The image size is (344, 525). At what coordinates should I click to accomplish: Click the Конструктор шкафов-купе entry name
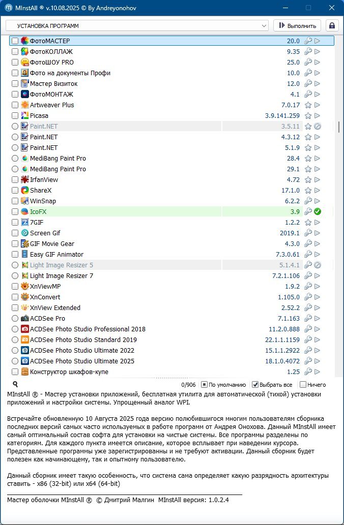pyautogui.click(x=69, y=372)
